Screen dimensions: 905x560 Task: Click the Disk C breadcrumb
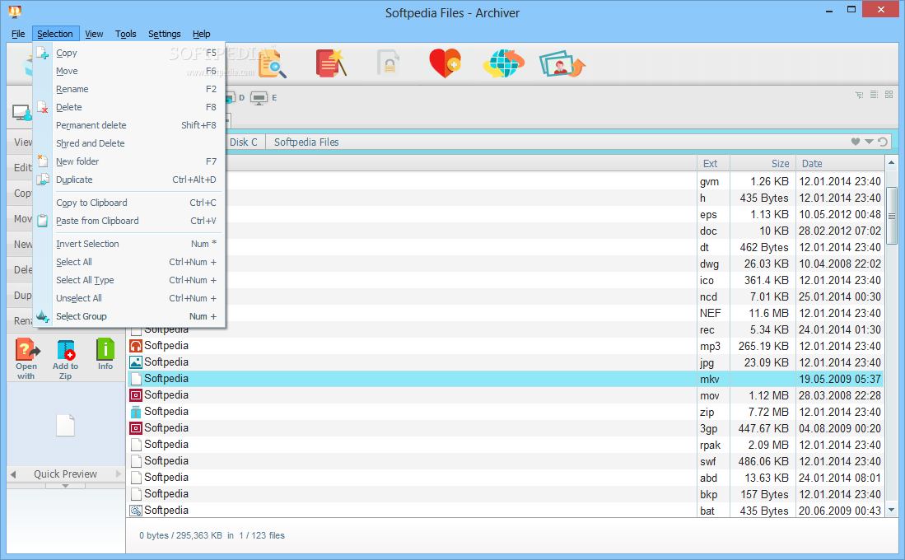tap(244, 142)
